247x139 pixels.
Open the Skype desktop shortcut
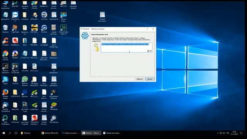(5, 80)
